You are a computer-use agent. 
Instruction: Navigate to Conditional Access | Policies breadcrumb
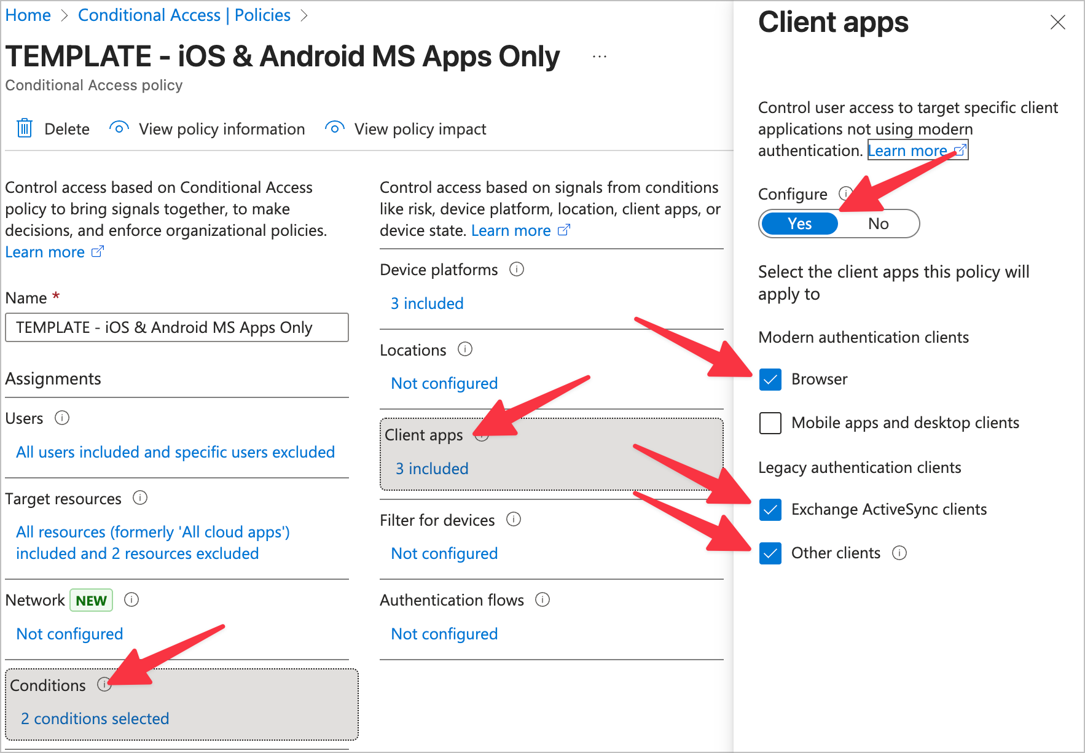tap(184, 15)
